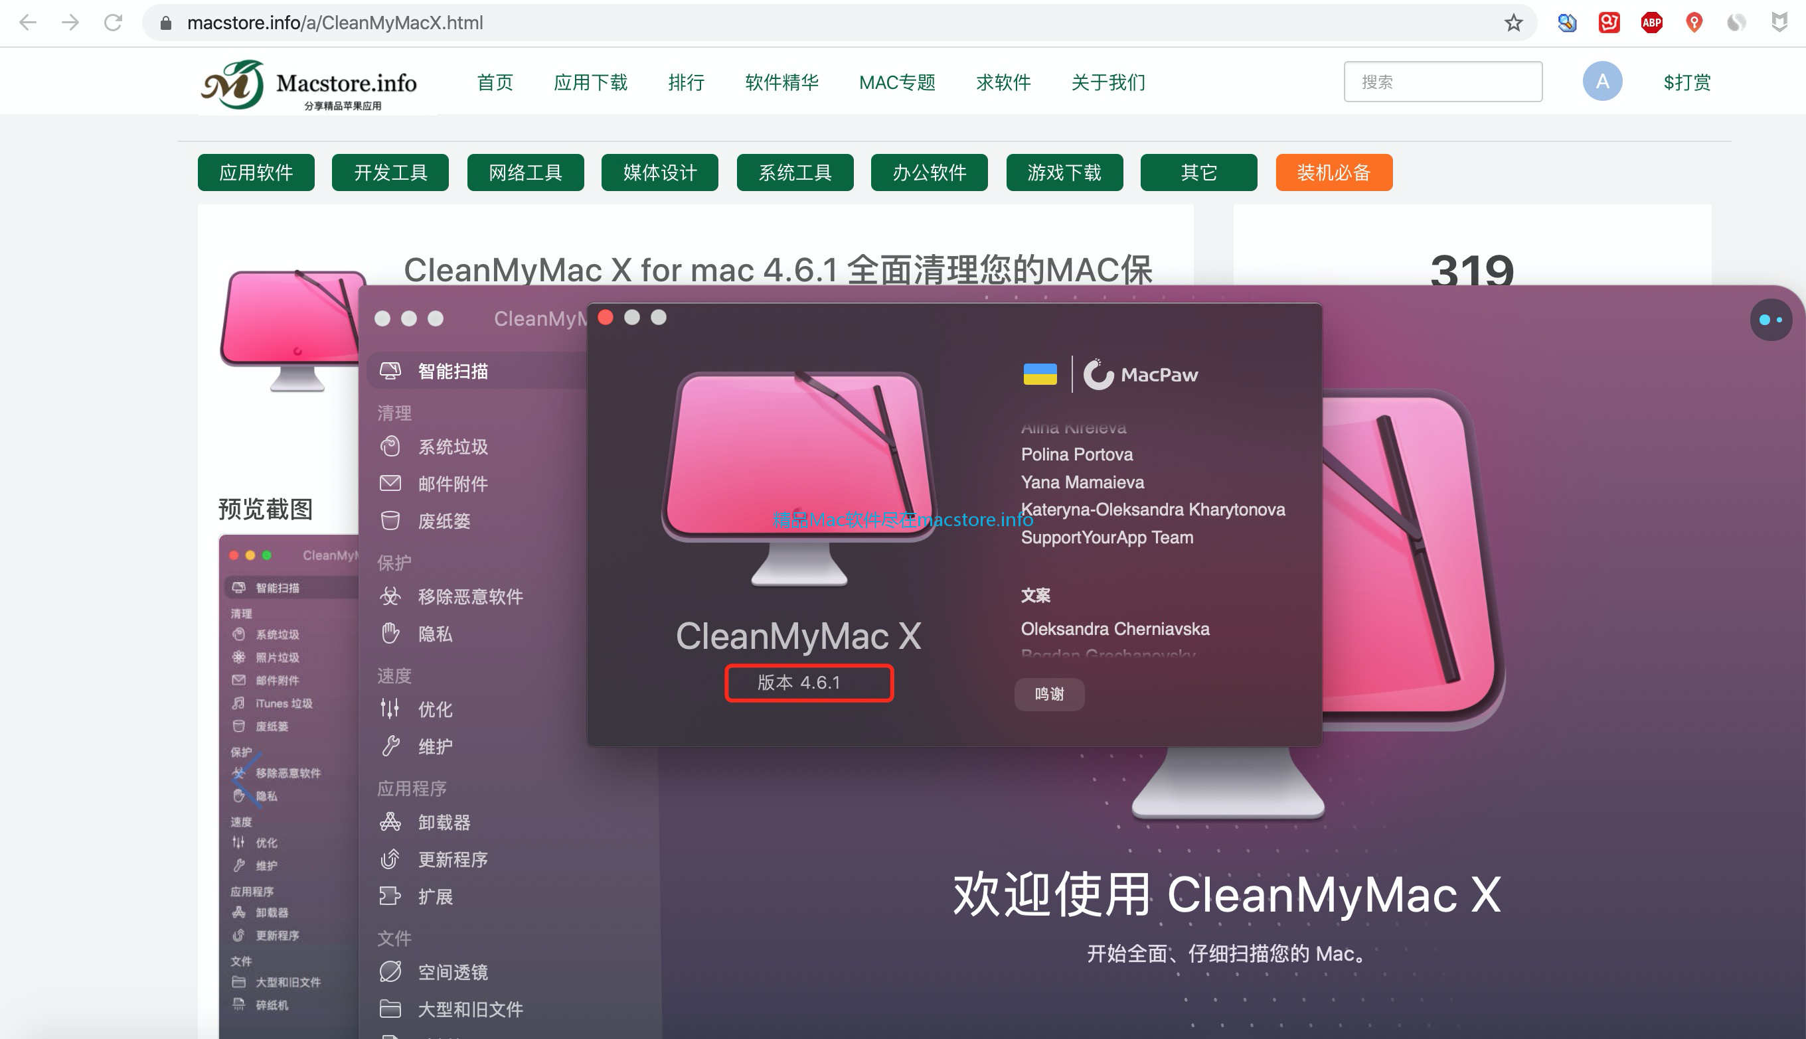
Task: Click the 移除恶意软件 biohazard icon
Action: click(390, 596)
